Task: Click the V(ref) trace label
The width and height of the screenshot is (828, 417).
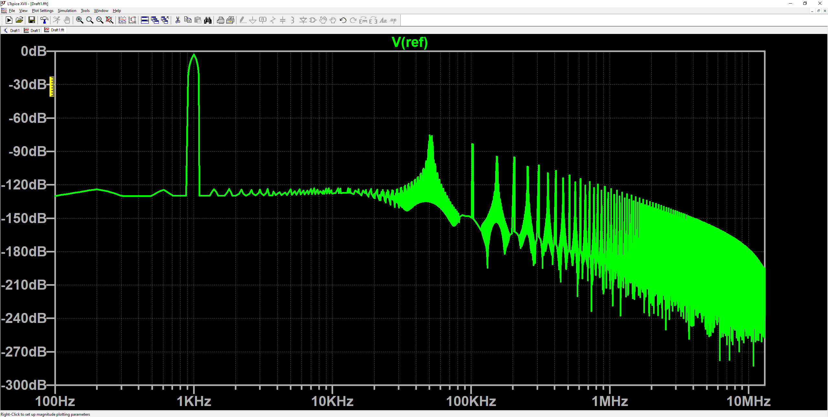Action: tap(409, 42)
